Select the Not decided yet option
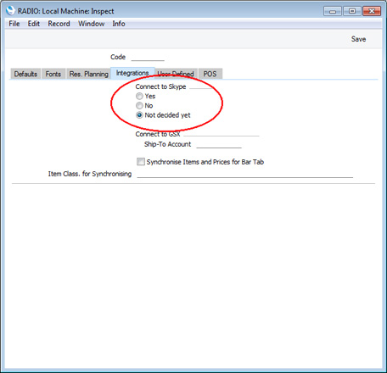 click(139, 115)
